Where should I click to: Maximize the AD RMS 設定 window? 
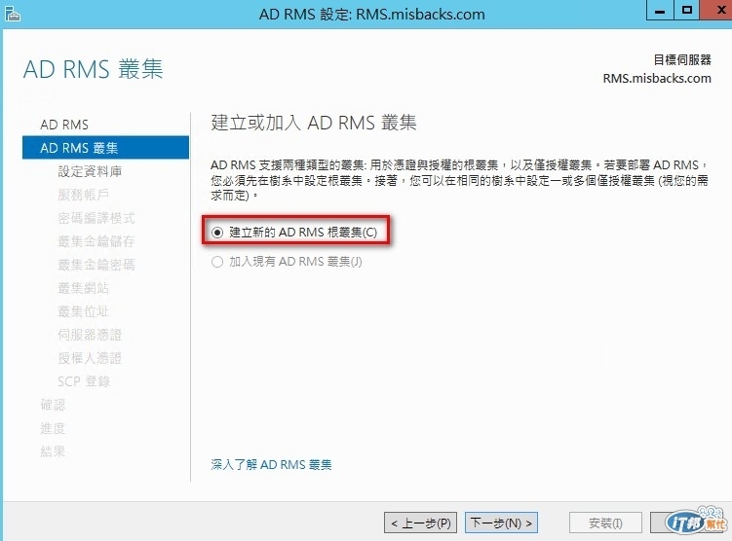pyautogui.click(x=687, y=11)
